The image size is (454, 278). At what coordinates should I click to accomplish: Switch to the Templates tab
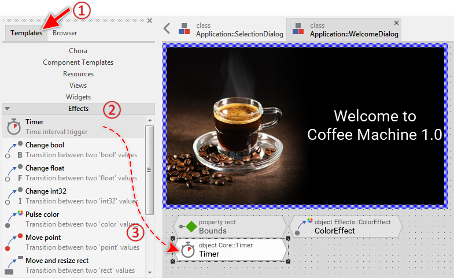tap(26, 33)
